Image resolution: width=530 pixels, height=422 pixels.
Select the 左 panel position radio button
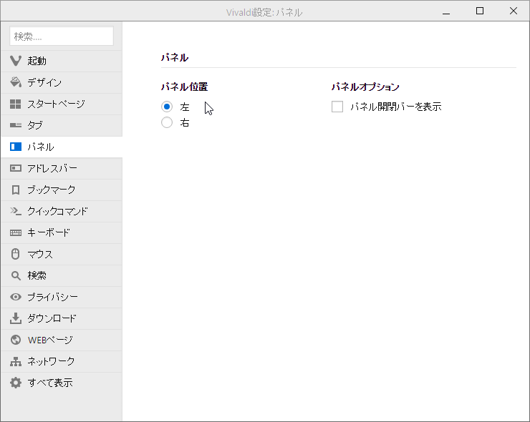167,107
